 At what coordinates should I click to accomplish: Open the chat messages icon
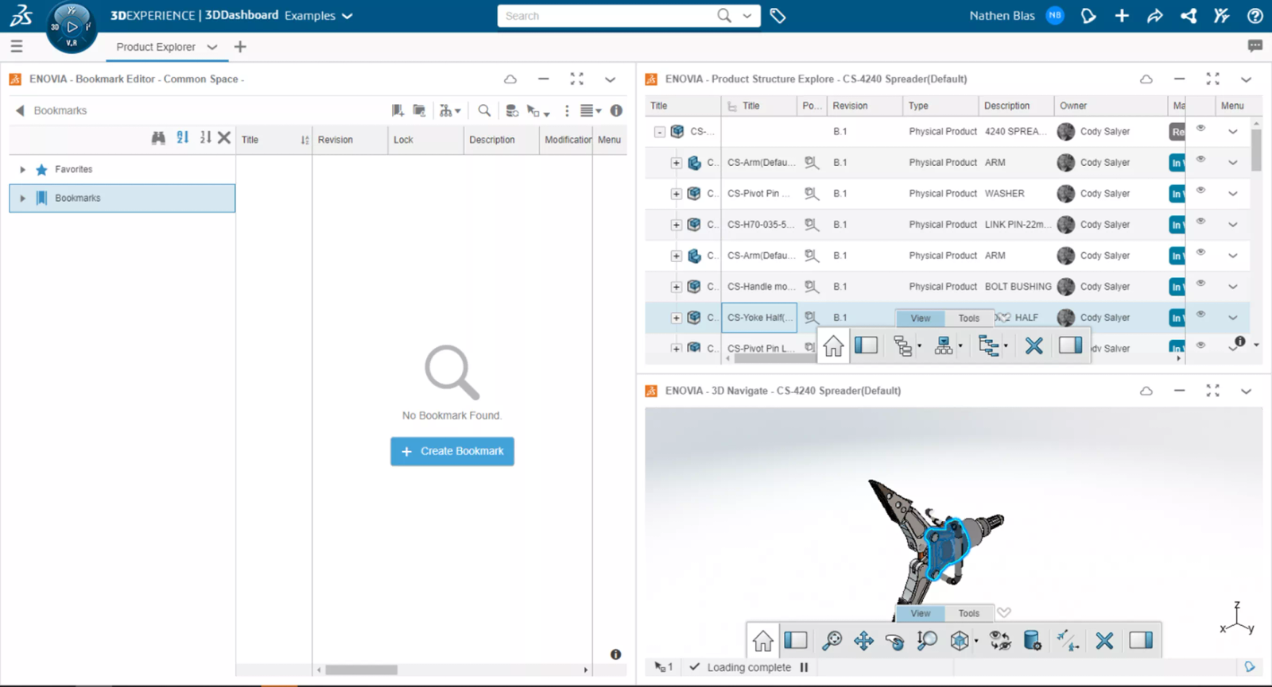point(1255,46)
